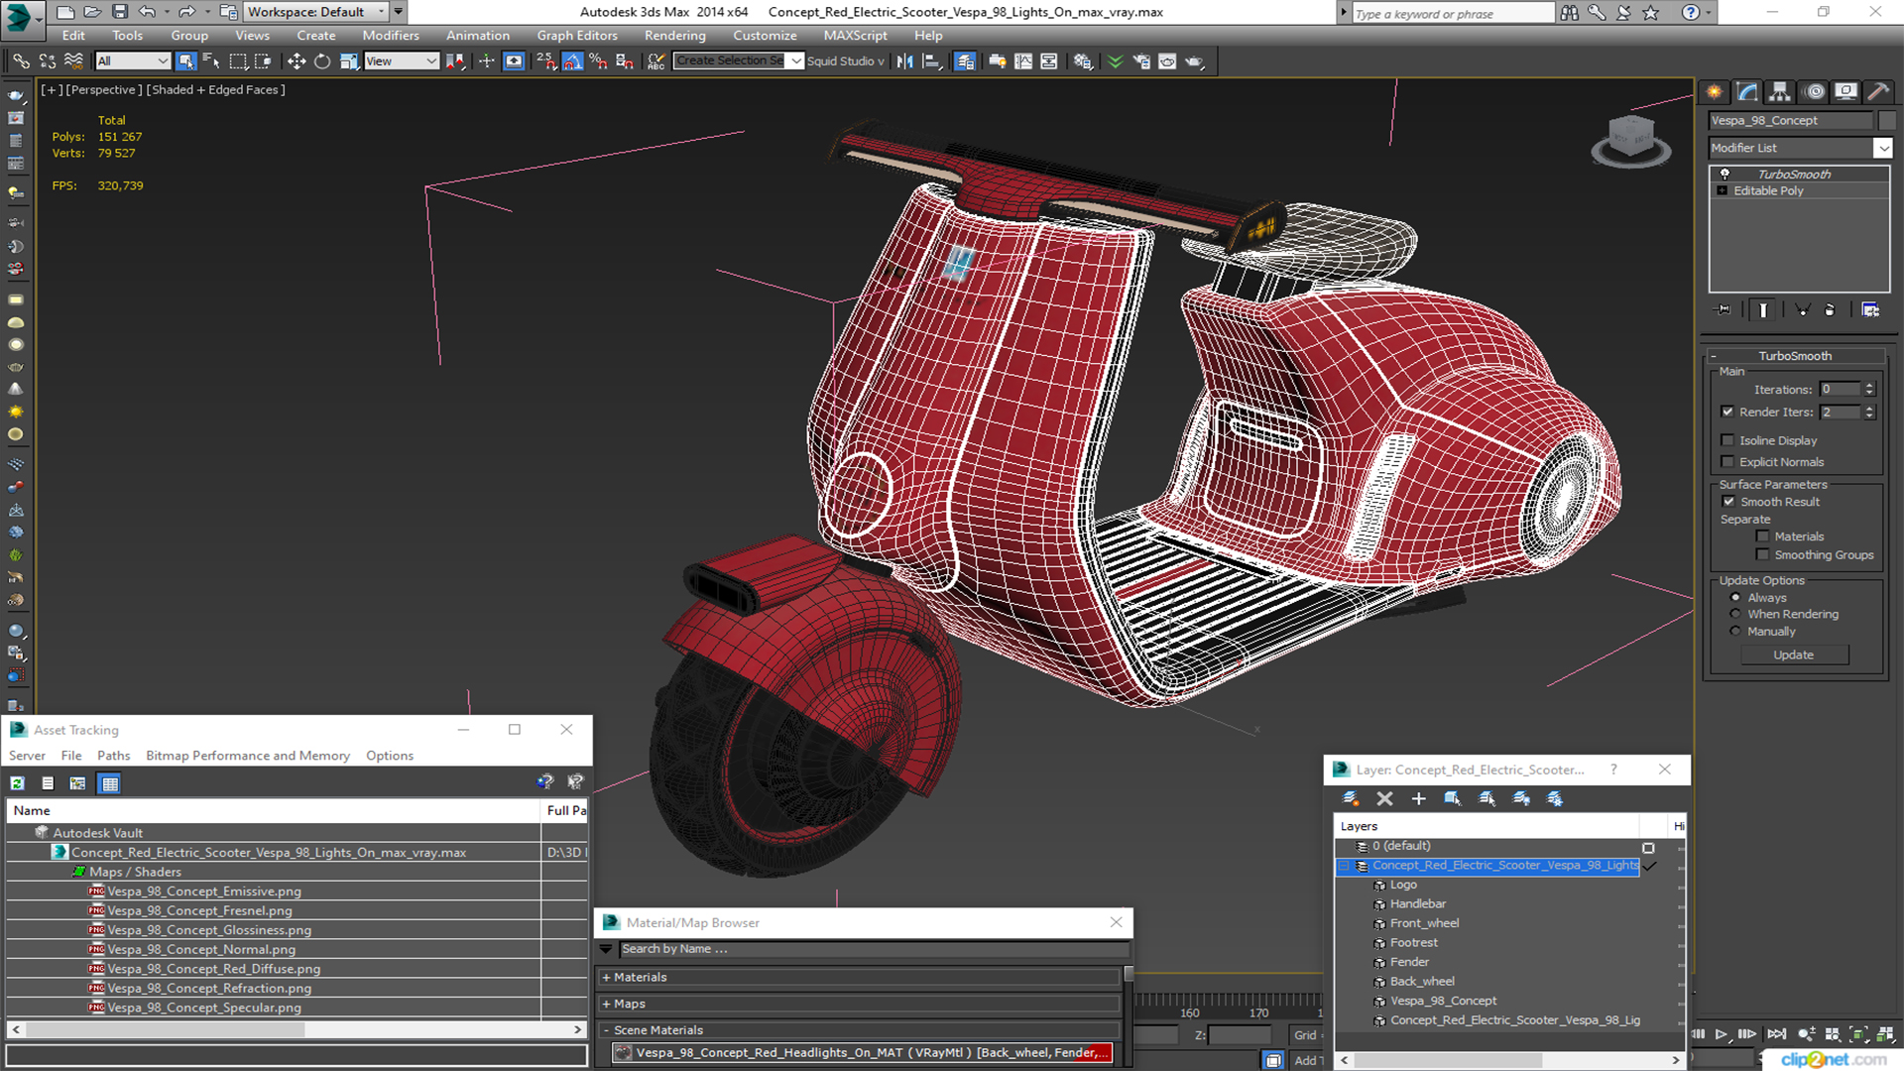Click the teapot Render Production icon
The height and width of the screenshot is (1071, 1904).
(x=1194, y=61)
